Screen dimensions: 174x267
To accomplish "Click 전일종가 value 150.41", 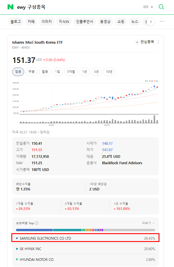I will [37, 144].
